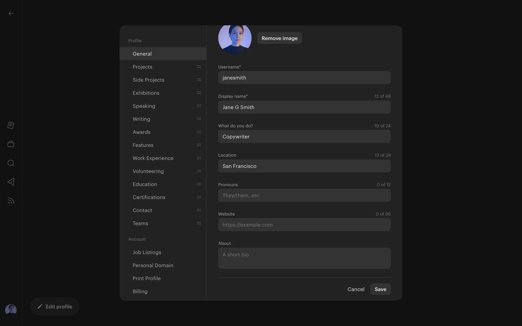Open the Work Experience section

[x=163, y=158]
